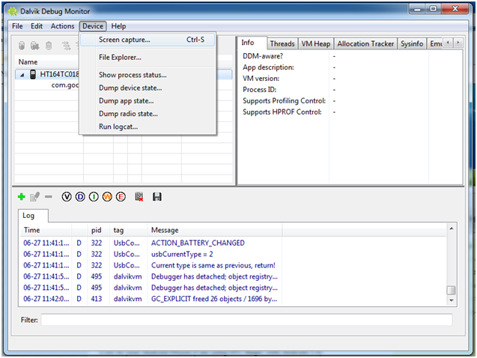477x358 pixels.
Task: Open the Actions menu
Action: pos(62,26)
